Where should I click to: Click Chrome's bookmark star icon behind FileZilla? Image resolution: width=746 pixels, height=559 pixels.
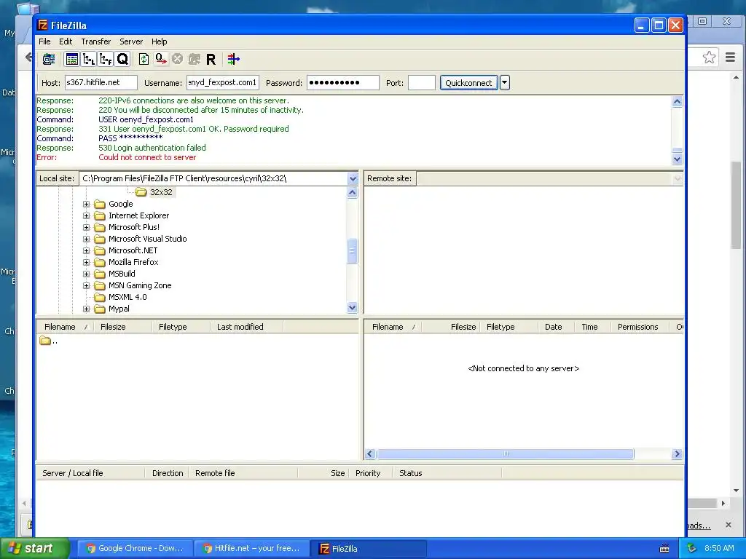tap(709, 58)
